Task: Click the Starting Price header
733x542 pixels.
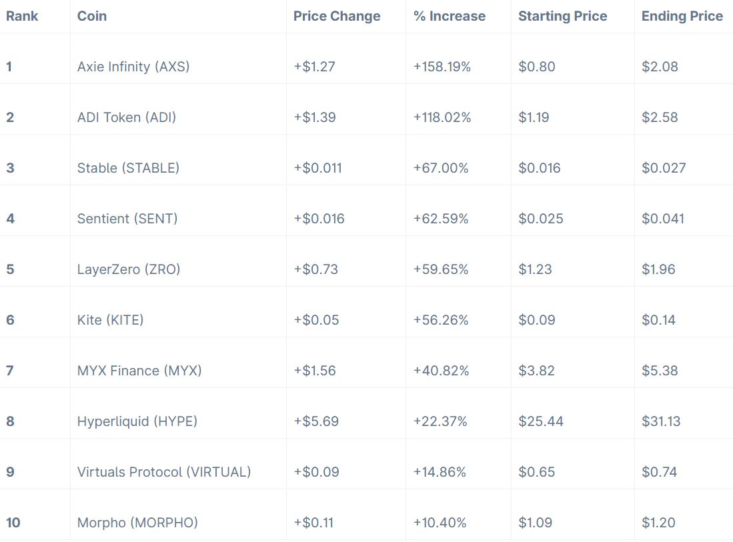Action: [562, 17]
